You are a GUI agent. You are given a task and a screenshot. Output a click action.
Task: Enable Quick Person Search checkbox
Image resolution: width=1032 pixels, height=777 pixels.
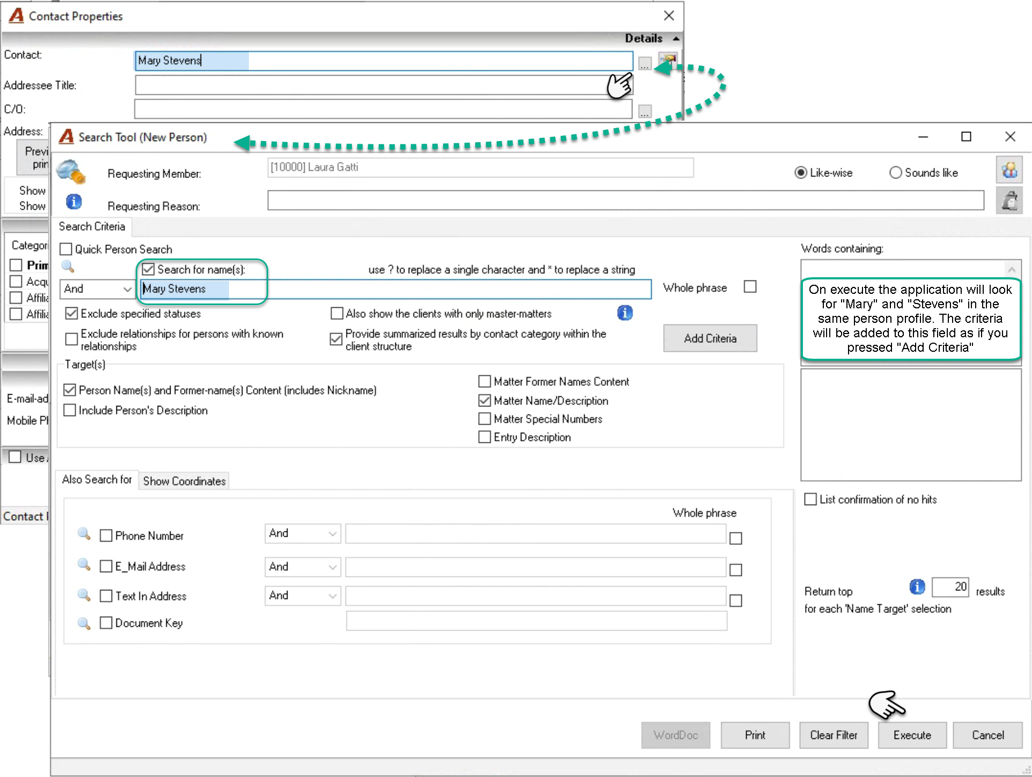[x=66, y=249]
